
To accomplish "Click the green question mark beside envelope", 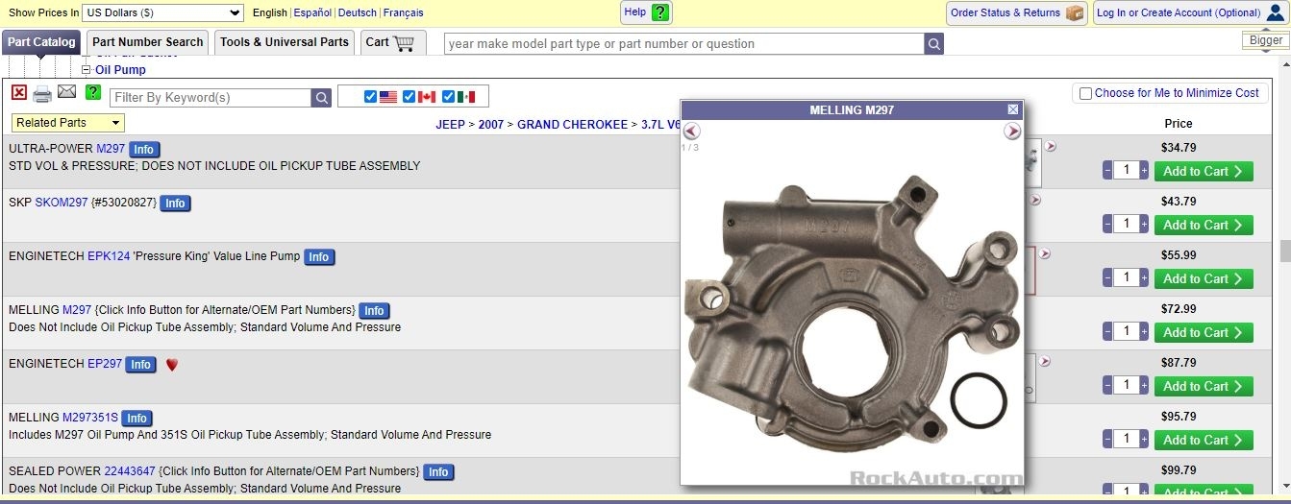I will [x=92, y=92].
